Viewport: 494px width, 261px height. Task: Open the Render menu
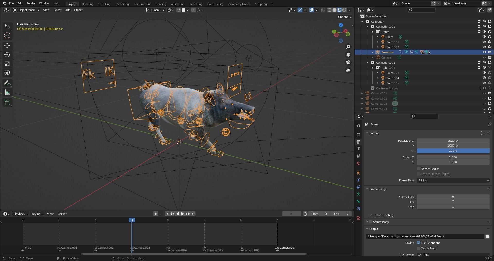(x=31, y=3)
